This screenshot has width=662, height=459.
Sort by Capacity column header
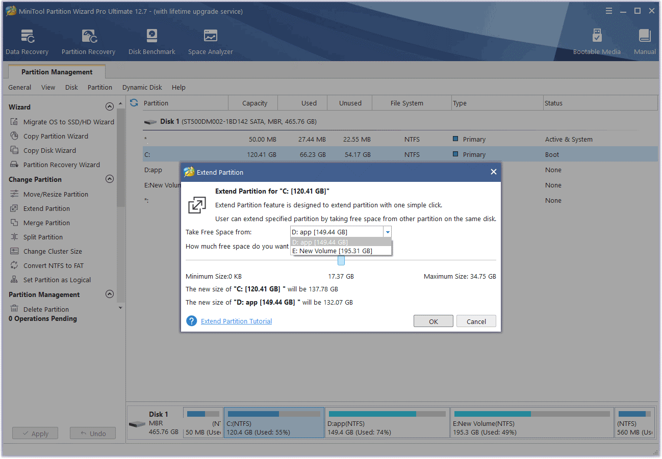(x=254, y=103)
